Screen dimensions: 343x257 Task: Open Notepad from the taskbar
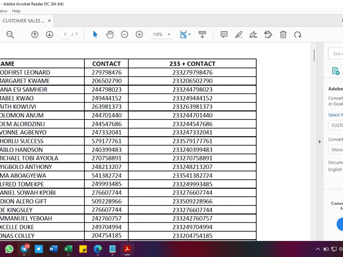click(x=113, y=249)
